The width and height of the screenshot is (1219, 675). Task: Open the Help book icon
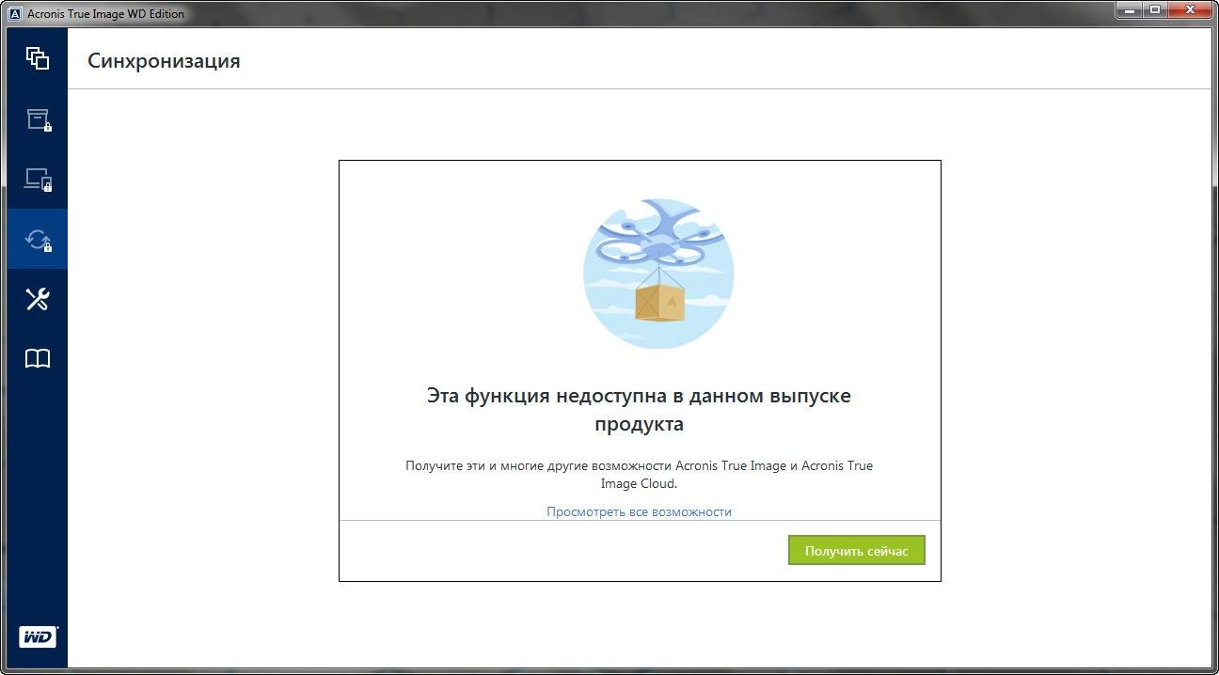click(37, 359)
